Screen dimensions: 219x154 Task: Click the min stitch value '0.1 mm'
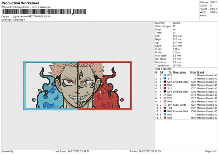[x=177, y=59]
